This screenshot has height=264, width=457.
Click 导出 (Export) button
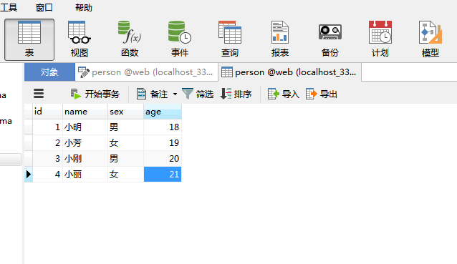pyautogui.click(x=322, y=94)
